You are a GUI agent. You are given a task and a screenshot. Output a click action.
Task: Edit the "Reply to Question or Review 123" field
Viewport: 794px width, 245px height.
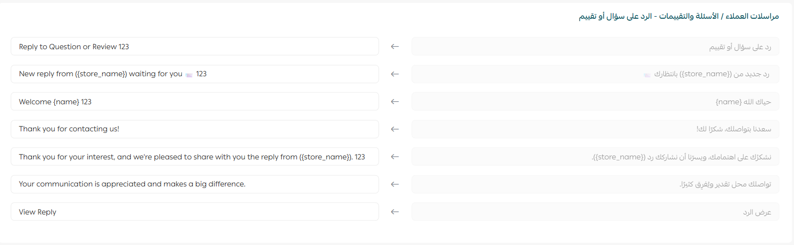(x=194, y=47)
